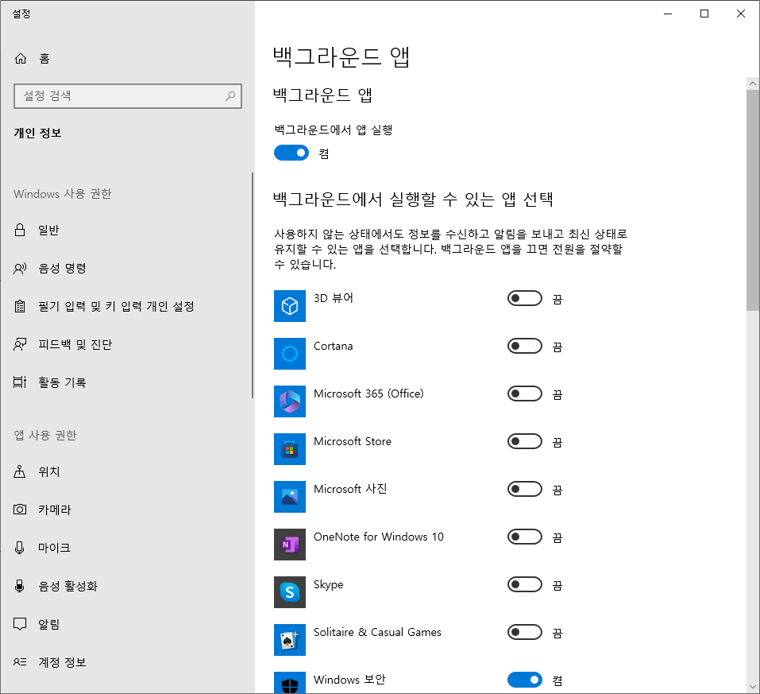Click the OneNote for Windows 10 icon
The image size is (760, 694).
point(290,545)
